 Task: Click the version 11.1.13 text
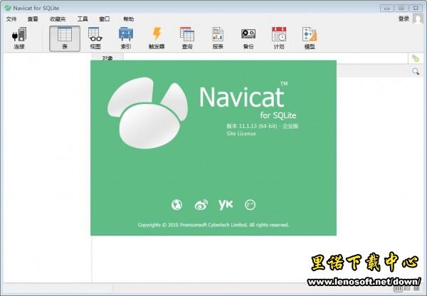click(263, 126)
